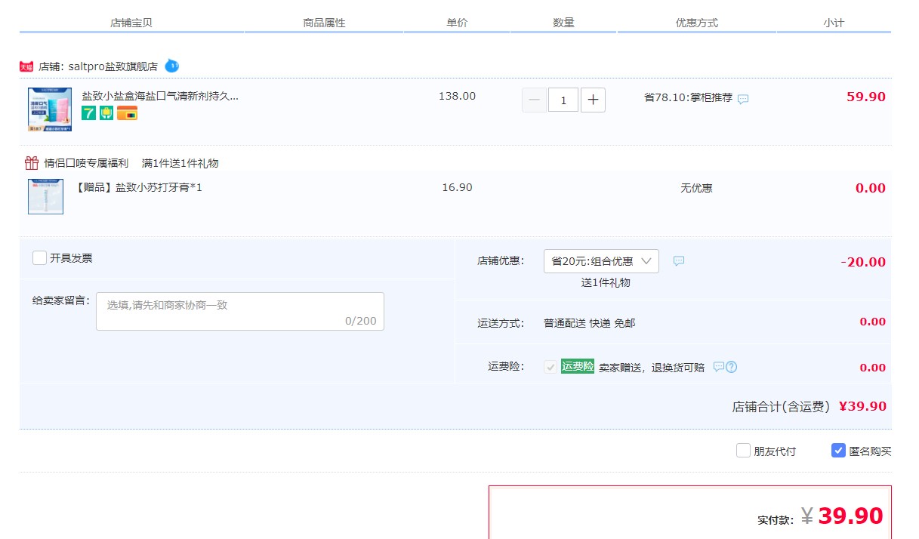This screenshot has width=919, height=539.
Task: Click the 送1件礼物 note under the dropdown
Action: click(606, 282)
